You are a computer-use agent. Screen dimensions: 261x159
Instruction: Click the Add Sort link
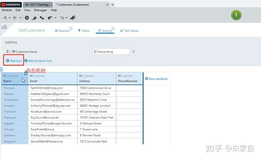(x=14, y=61)
